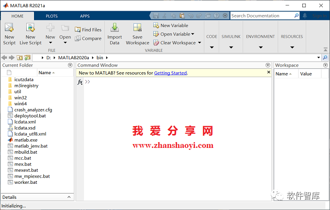Click the Redo icon in quick access toolbar
Screen dimensions: 330x210
tap(199, 16)
